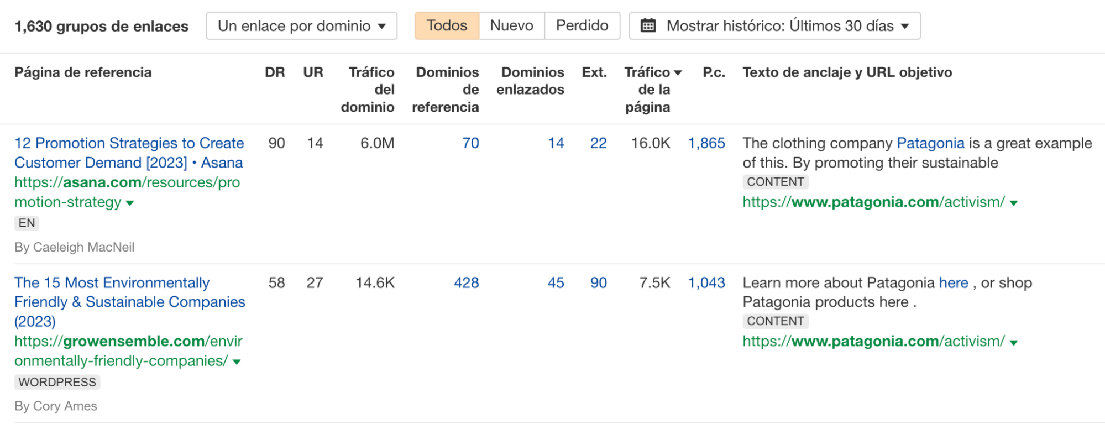Click the Patagonia anchor text link
Viewport: 1105px width, 429px height.
931,143
